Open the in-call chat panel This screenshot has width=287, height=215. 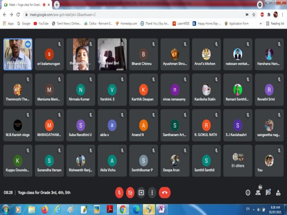coord(268,192)
